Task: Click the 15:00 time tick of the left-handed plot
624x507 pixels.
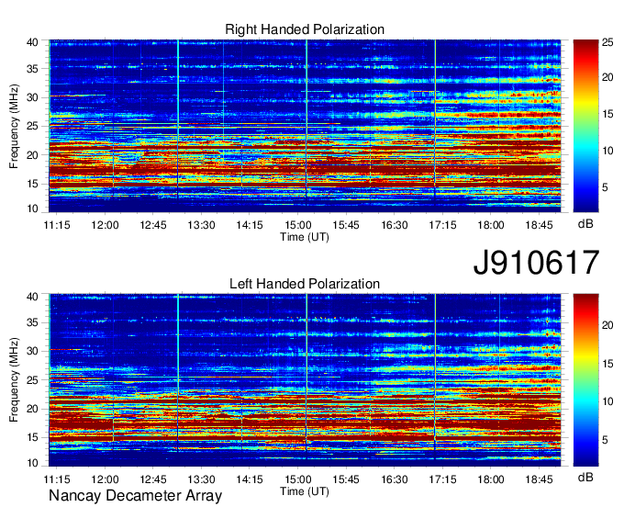Action: 297,479
